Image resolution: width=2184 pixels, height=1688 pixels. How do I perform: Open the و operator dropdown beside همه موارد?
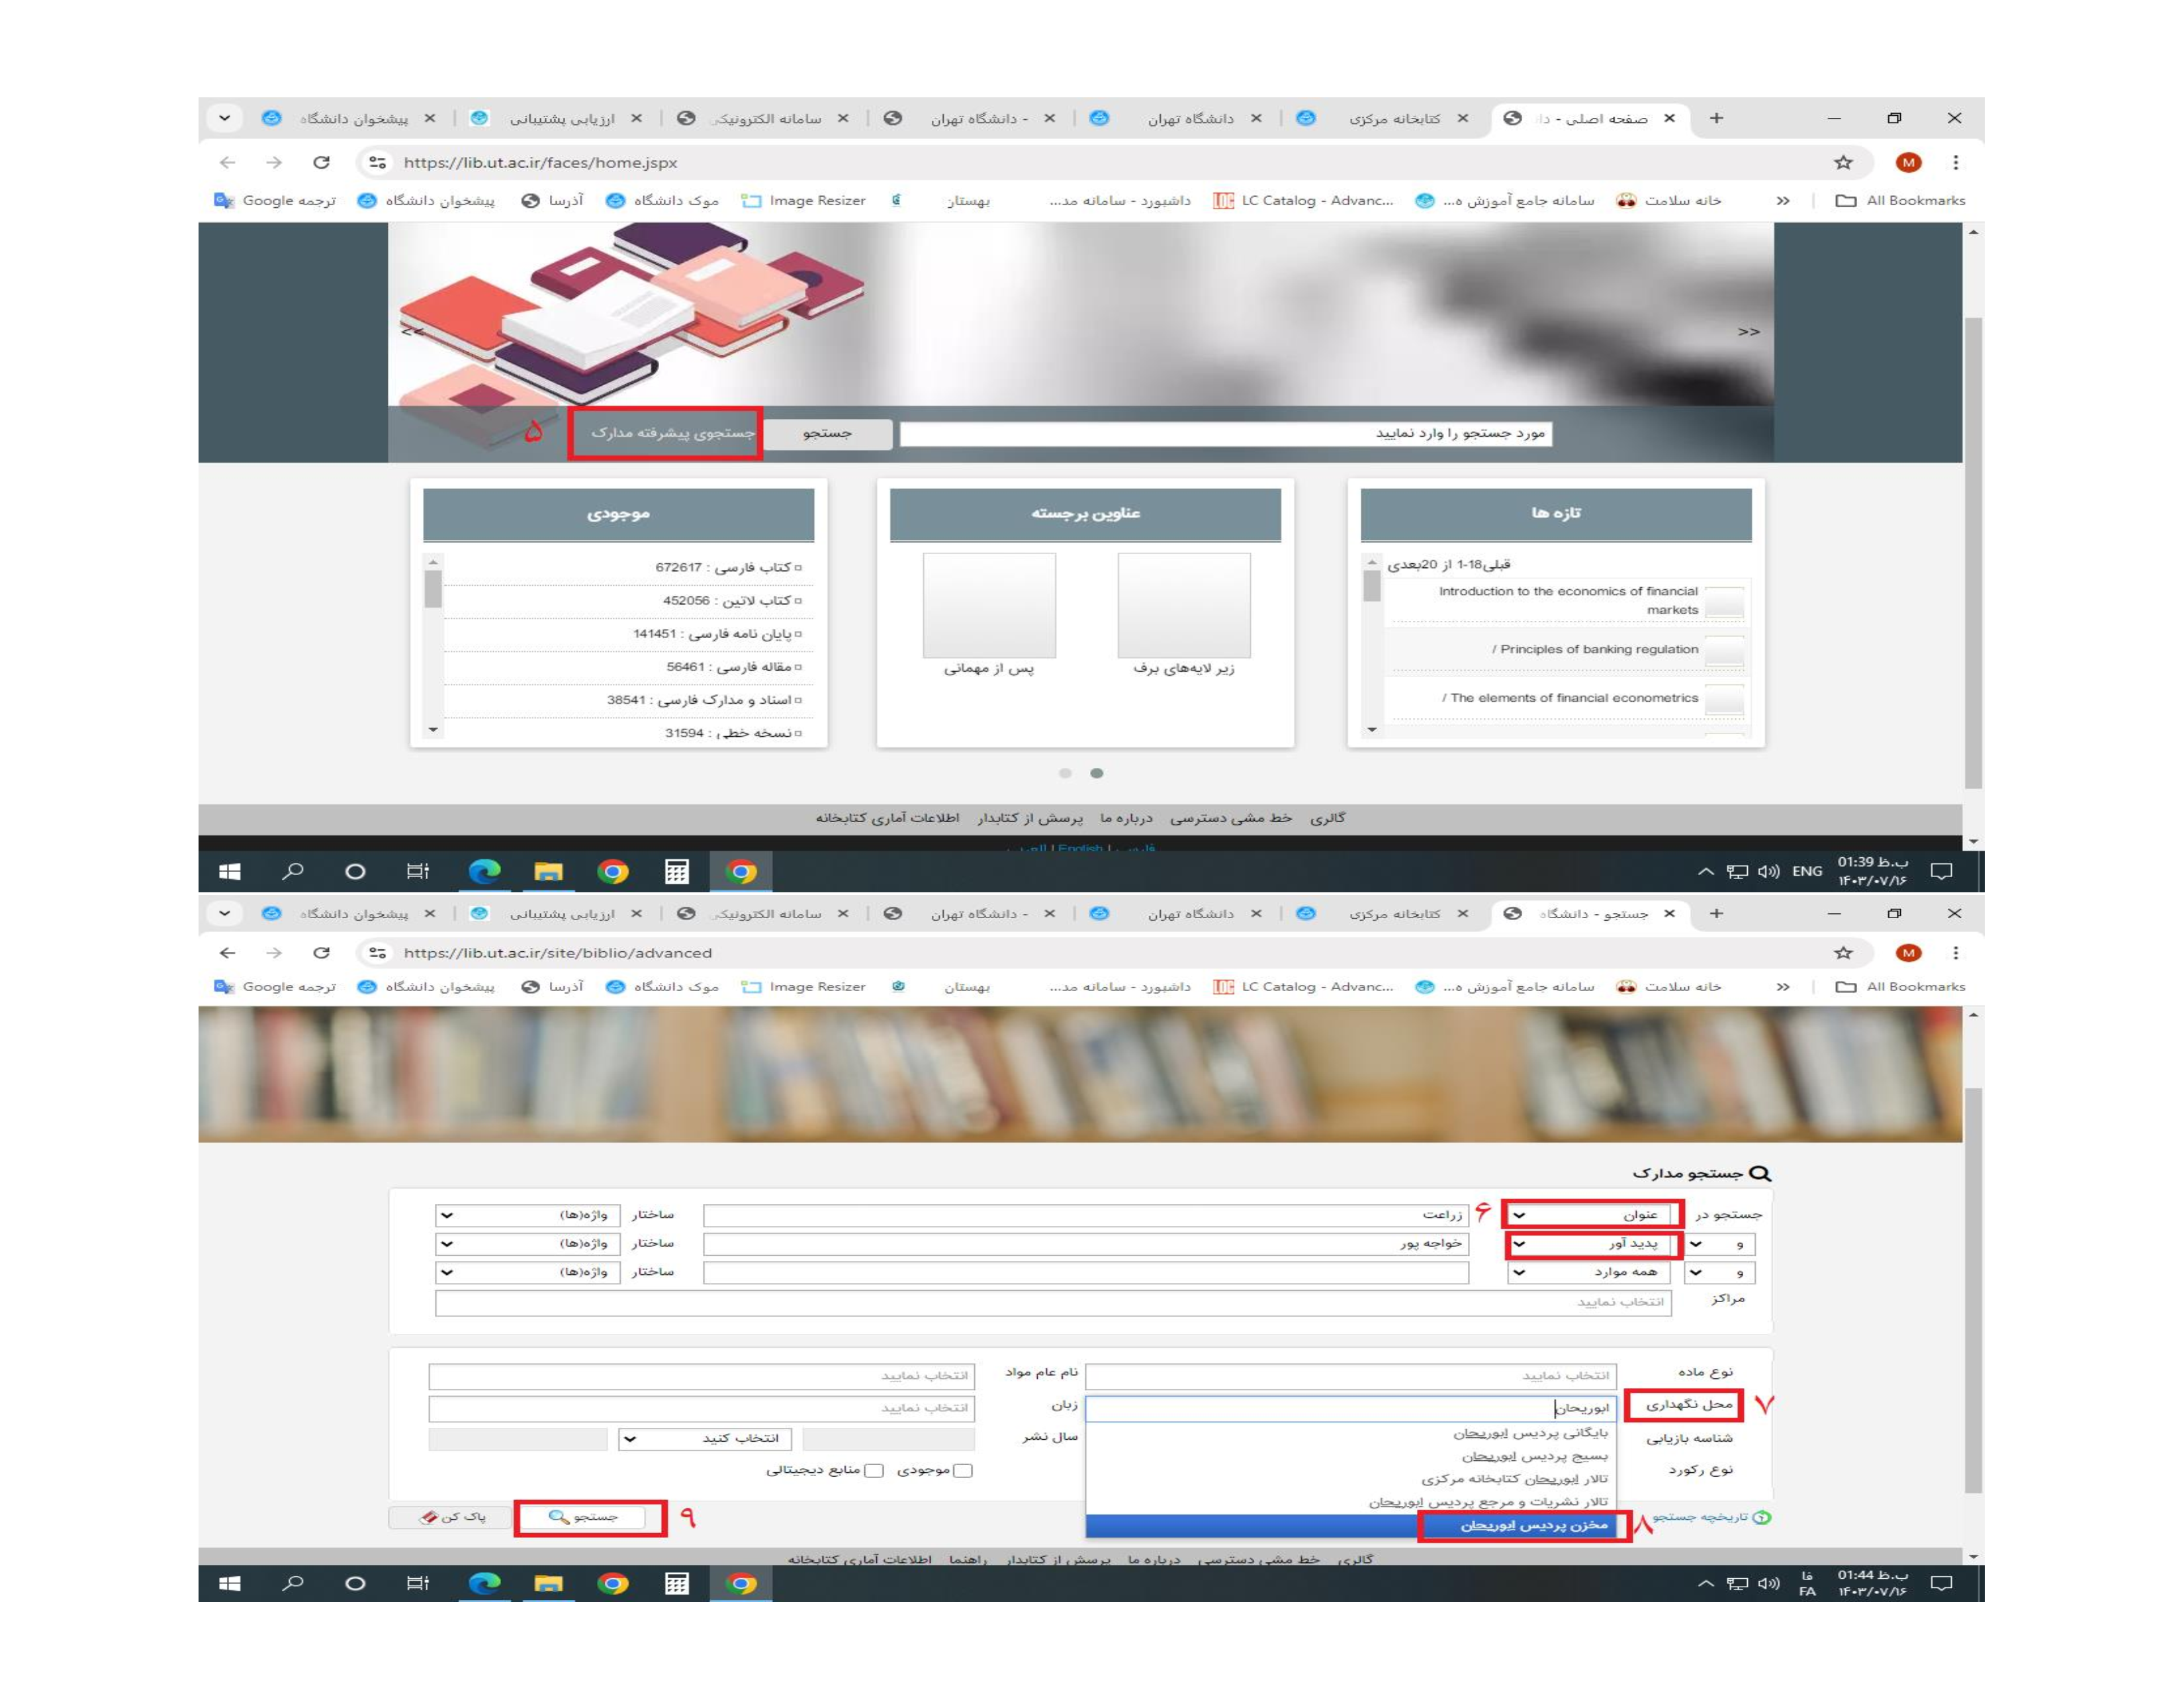(x=1720, y=1272)
